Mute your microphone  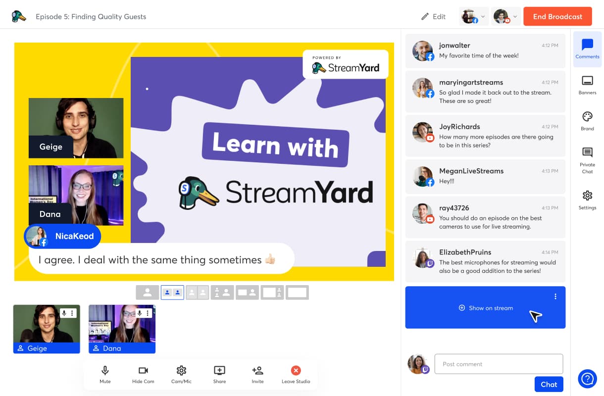[105, 375]
